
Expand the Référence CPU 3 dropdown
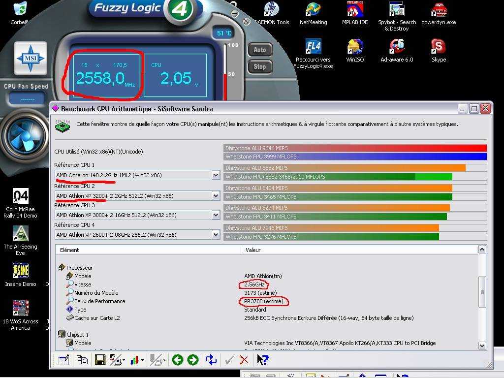(216, 215)
